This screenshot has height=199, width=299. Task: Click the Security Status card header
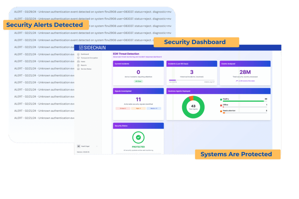138,126
